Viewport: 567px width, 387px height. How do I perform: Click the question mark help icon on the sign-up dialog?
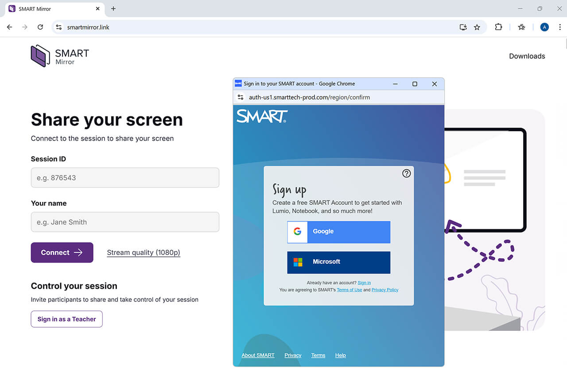(x=406, y=173)
